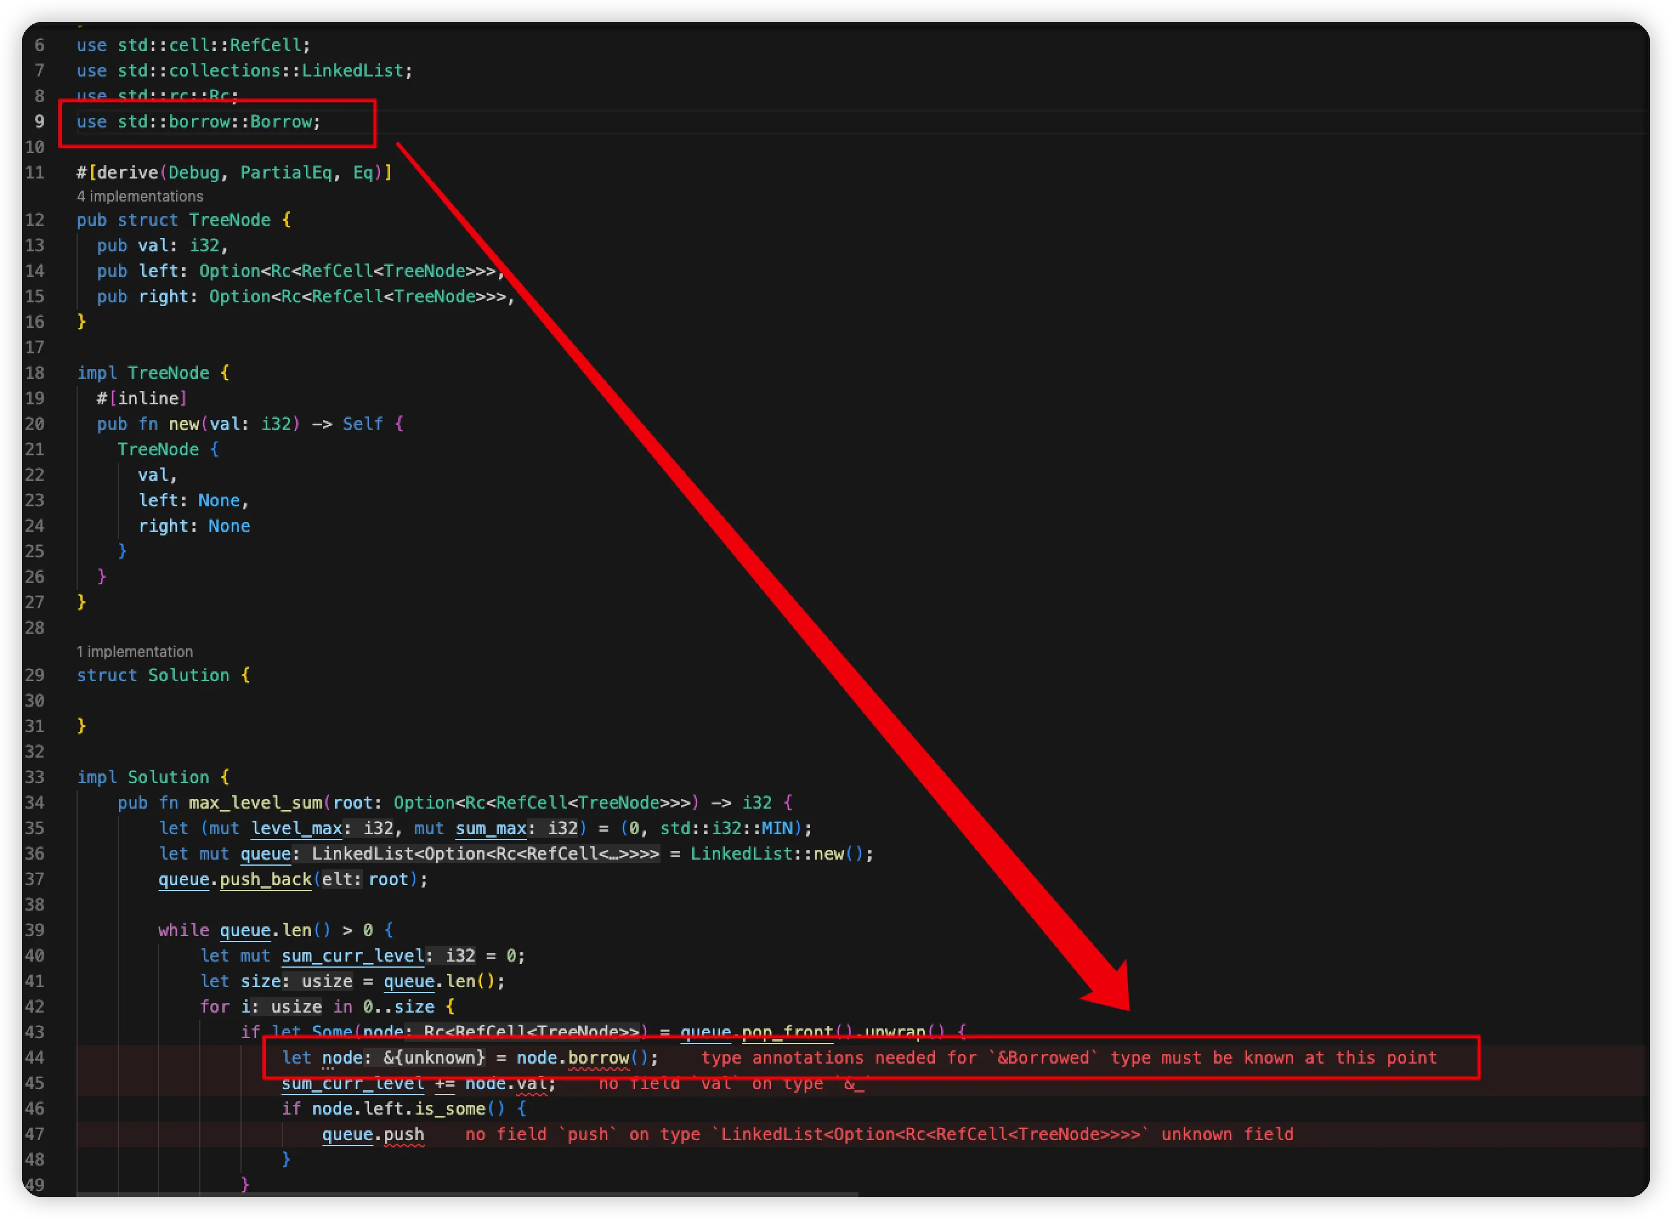Click LinkedList in the collections import
The width and height of the screenshot is (1672, 1219).
click(x=352, y=71)
